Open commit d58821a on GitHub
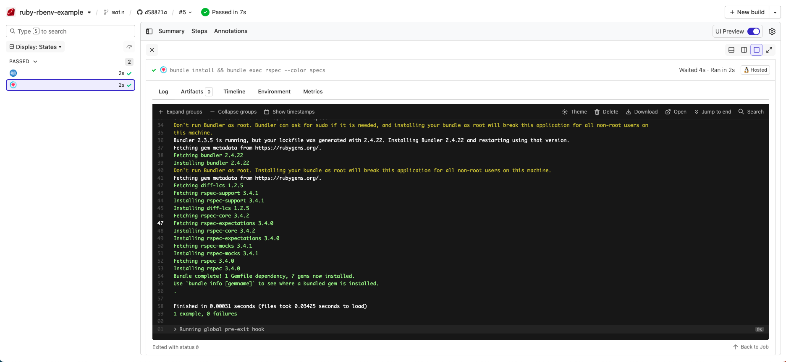 coord(152,13)
